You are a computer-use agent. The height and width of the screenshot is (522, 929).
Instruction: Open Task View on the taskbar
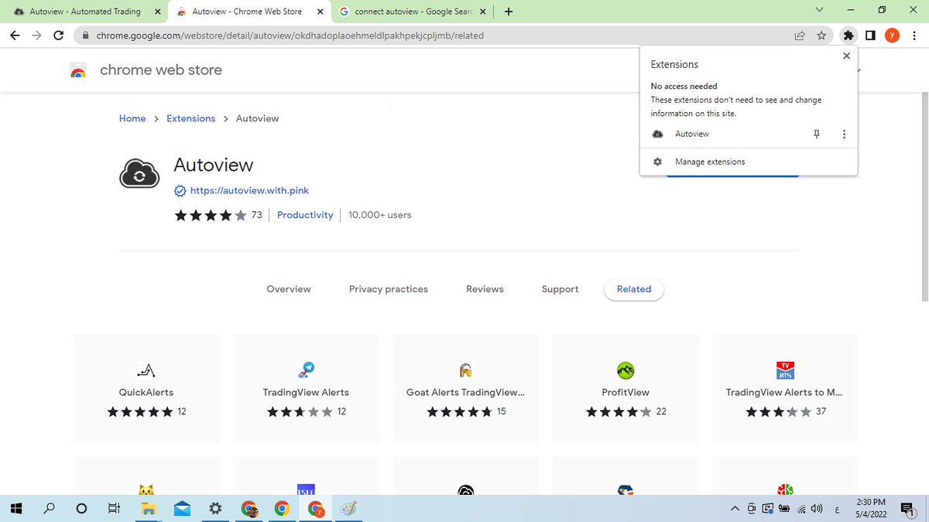tap(114, 509)
